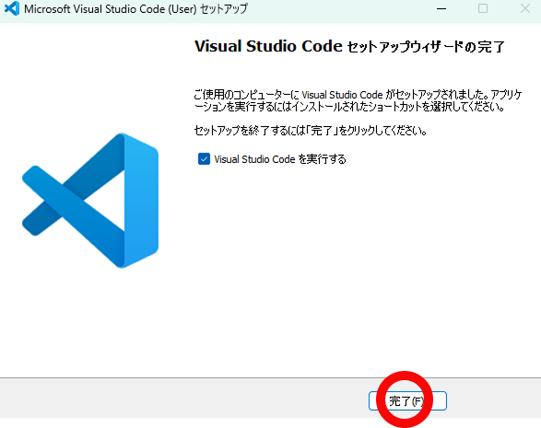This screenshot has width=541, height=428.
Task: Click the 'セットアップウィザードの完了' heading text
Action: [x=426, y=47]
